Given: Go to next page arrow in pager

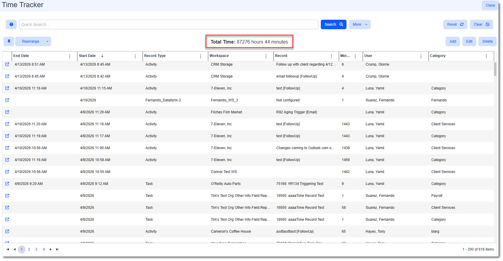Looking at the screenshot, I should pos(51,249).
